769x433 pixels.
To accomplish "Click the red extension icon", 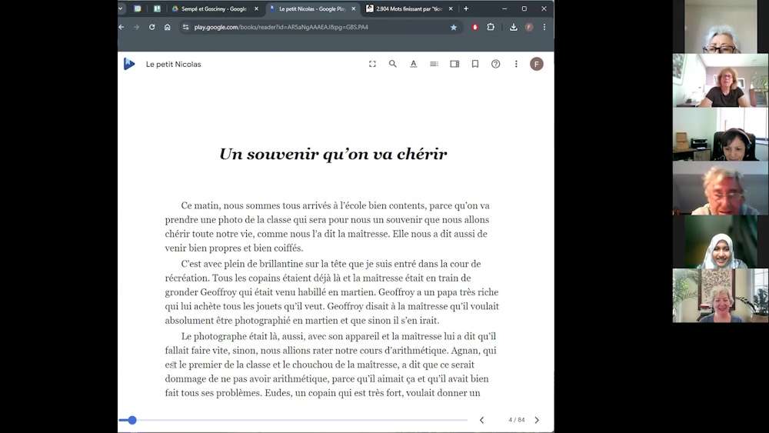I will point(474,27).
